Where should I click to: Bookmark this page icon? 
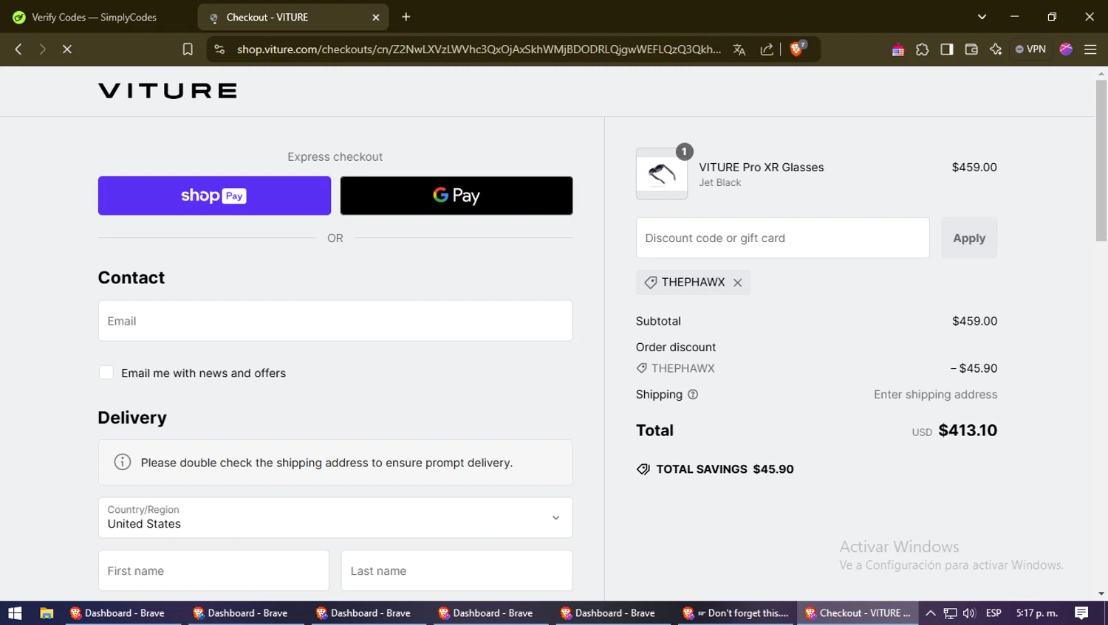(x=188, y=49)
